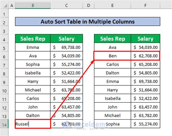Viewport: 172px width, 136px height.
Task: Select cell 'Harry' in column B
Action: 33,81
